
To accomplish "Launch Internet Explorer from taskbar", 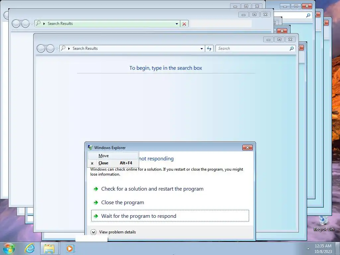I will pyautogui.click(x=30, y=248).
